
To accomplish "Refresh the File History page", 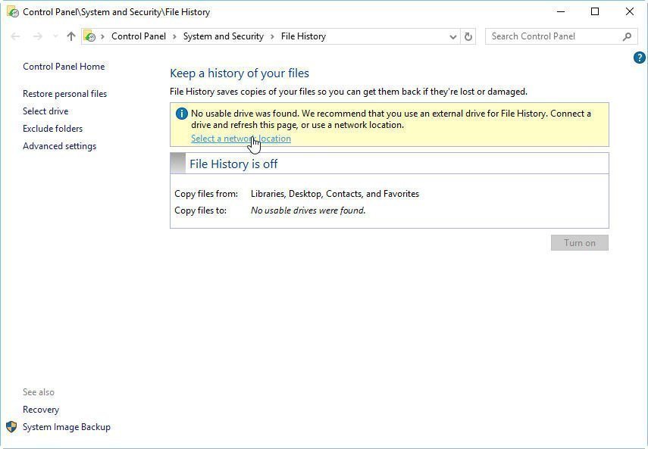I will click(468, 36).
